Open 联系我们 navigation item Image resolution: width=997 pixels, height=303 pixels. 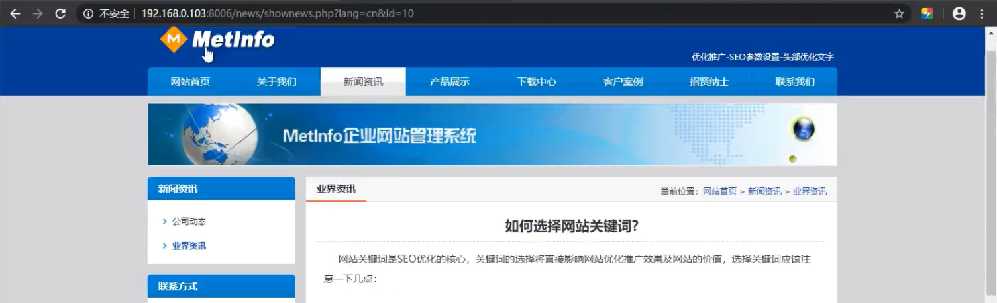point(795,82)
